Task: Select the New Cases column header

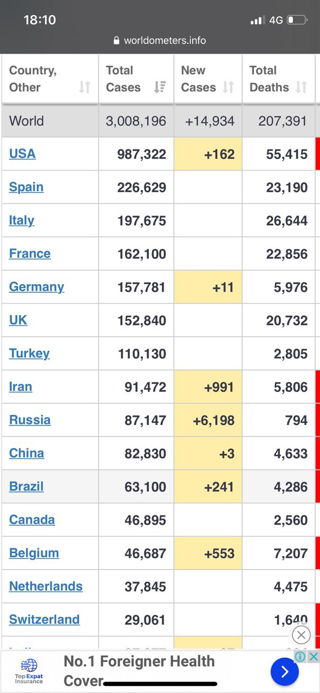Action: tap(208, 79)
